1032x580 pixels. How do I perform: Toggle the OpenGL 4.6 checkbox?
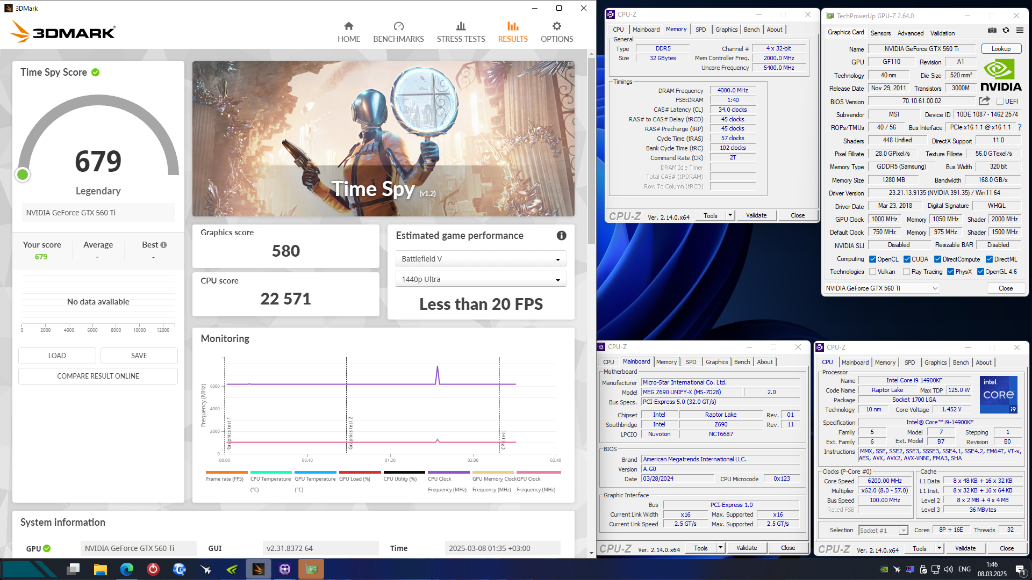[x=981, y=272]
